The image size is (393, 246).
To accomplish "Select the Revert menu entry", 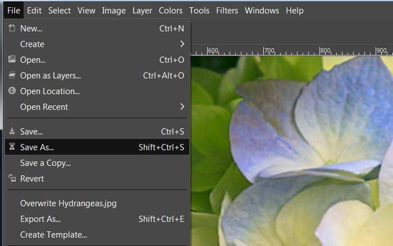I will pos(97,179).
